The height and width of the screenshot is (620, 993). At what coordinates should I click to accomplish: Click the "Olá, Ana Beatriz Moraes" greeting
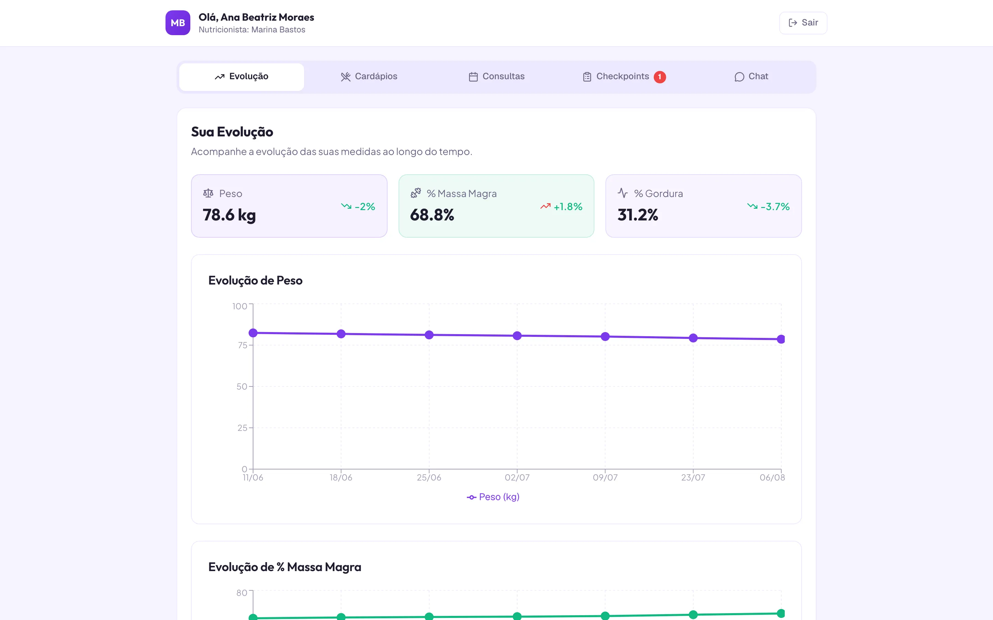[257, 17]
